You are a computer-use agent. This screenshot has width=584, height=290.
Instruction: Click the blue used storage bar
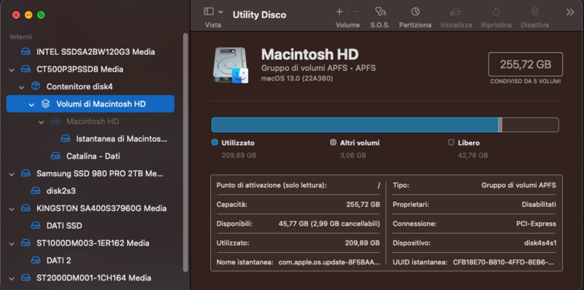pos(356,125)
